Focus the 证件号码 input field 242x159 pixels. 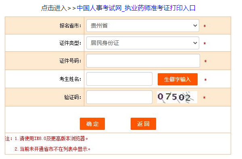(x=143, y=61)
